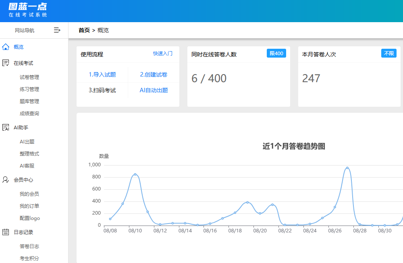Click the 会员中心 user icon
This screenshot has width=403, height=263.
pyautogui.click(x=6, y=180)
